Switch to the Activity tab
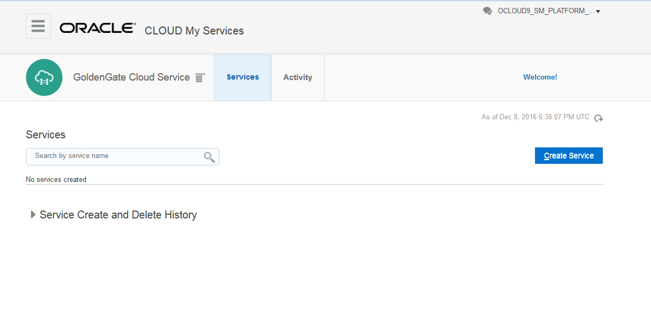Screen dimensions: 651x316 point(298,77)
